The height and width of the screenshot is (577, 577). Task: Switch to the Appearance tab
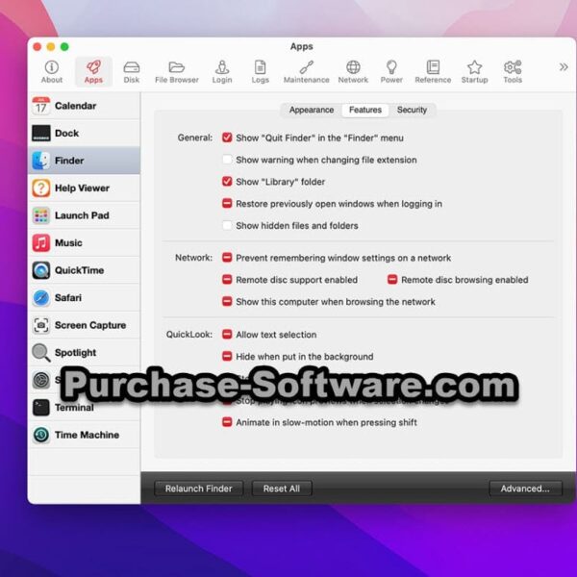point(312,111)
